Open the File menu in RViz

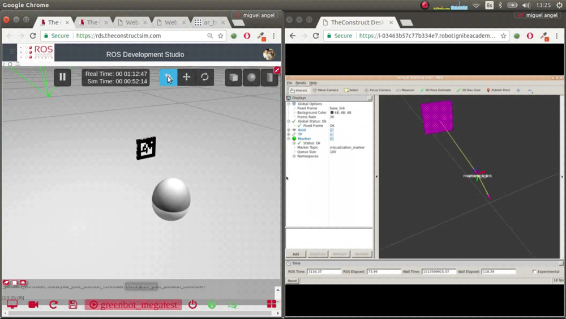(289, 83)
